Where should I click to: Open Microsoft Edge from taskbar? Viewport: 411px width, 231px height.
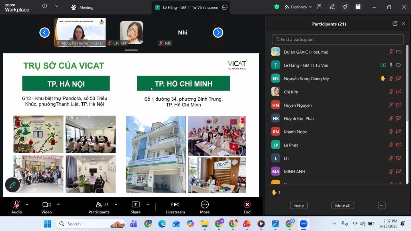point(162,224)
